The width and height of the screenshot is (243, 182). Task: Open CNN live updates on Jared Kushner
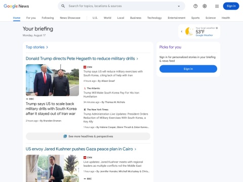click(x=113, y=164)
